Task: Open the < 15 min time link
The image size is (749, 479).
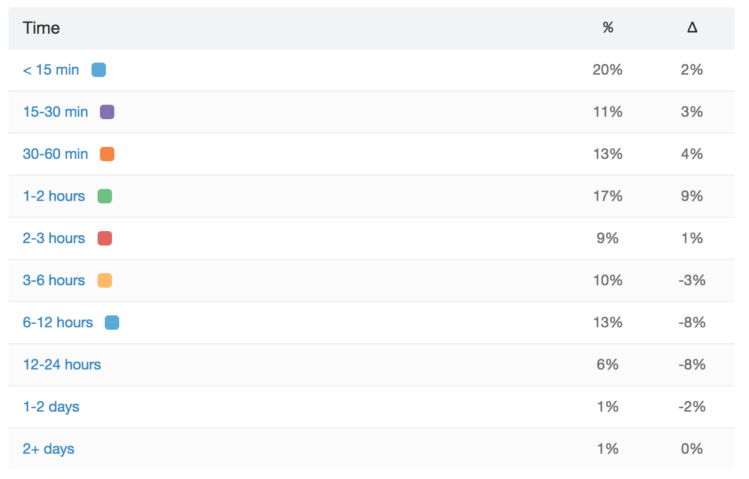Action: click(51, 70)
